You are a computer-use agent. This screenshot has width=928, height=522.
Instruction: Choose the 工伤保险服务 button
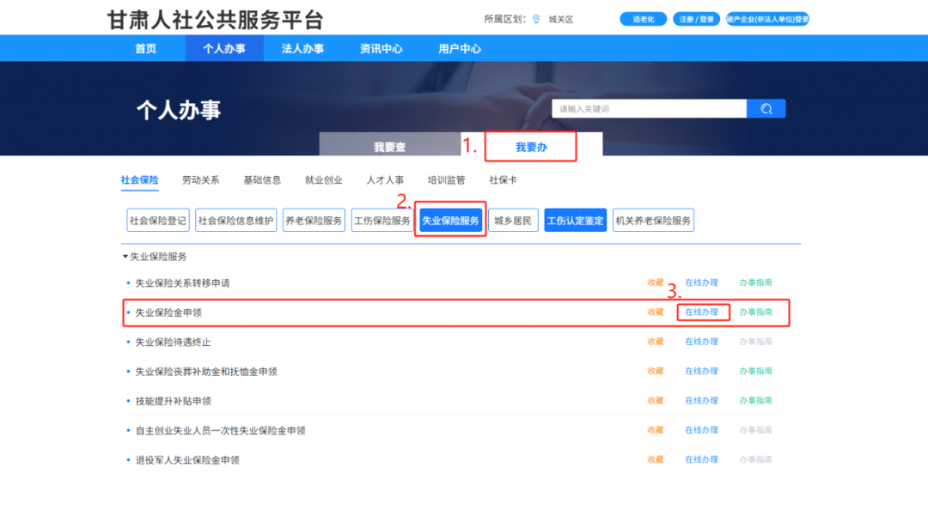pos(382,221)
